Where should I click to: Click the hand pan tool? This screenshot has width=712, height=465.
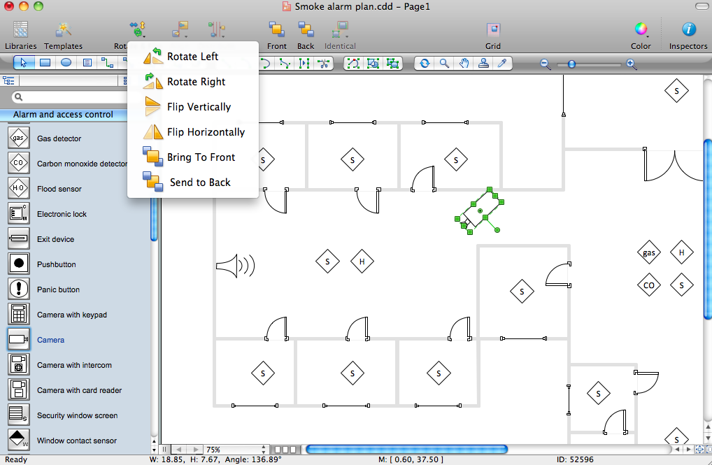click(x=464, y=63)
